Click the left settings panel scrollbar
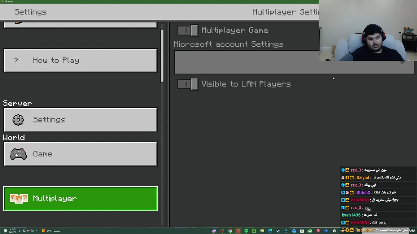The height and width of the screenshot is (234, 417). pyautogui.click(x=162, y=56)
